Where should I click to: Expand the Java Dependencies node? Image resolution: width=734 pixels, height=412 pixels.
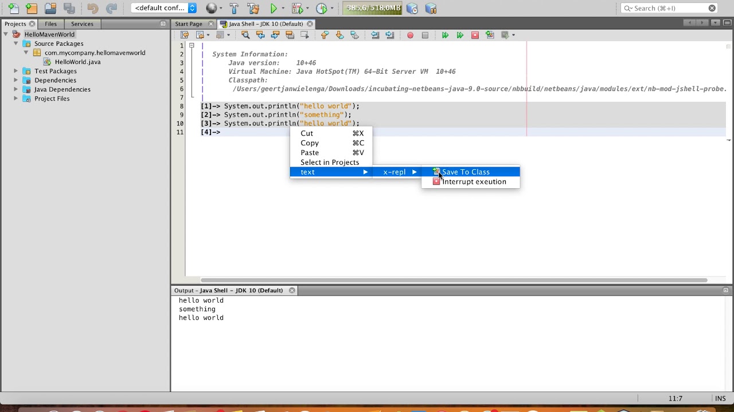(x=16, y=89)
